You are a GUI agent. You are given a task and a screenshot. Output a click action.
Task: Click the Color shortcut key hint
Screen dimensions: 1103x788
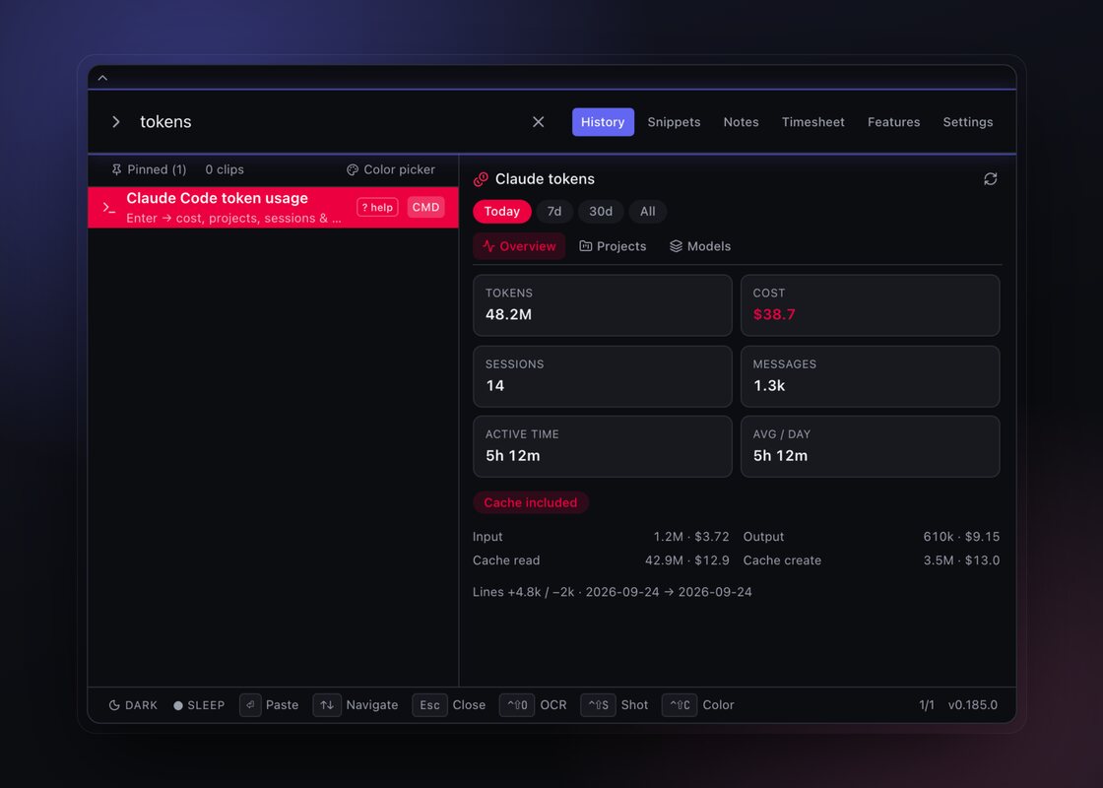click(x=680, y=705)
